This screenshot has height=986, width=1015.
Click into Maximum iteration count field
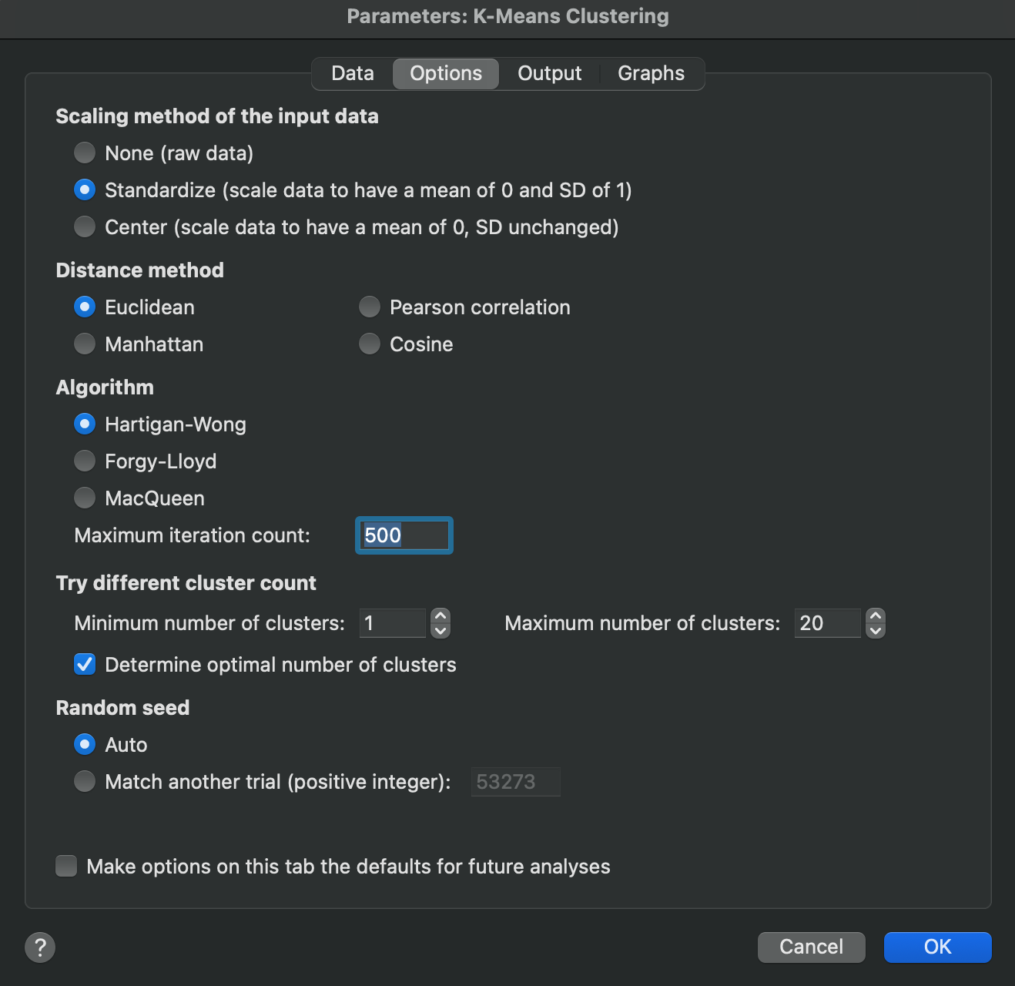(x=404, y=535)
